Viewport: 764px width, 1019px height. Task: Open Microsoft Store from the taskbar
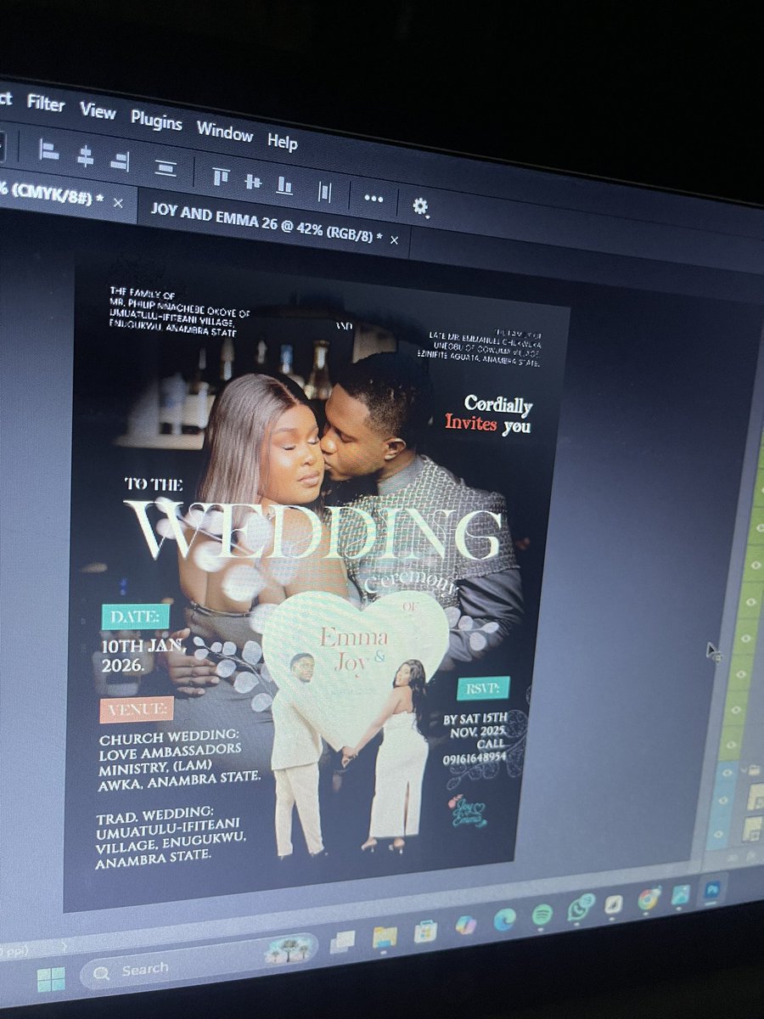click(x=425, y=932)
